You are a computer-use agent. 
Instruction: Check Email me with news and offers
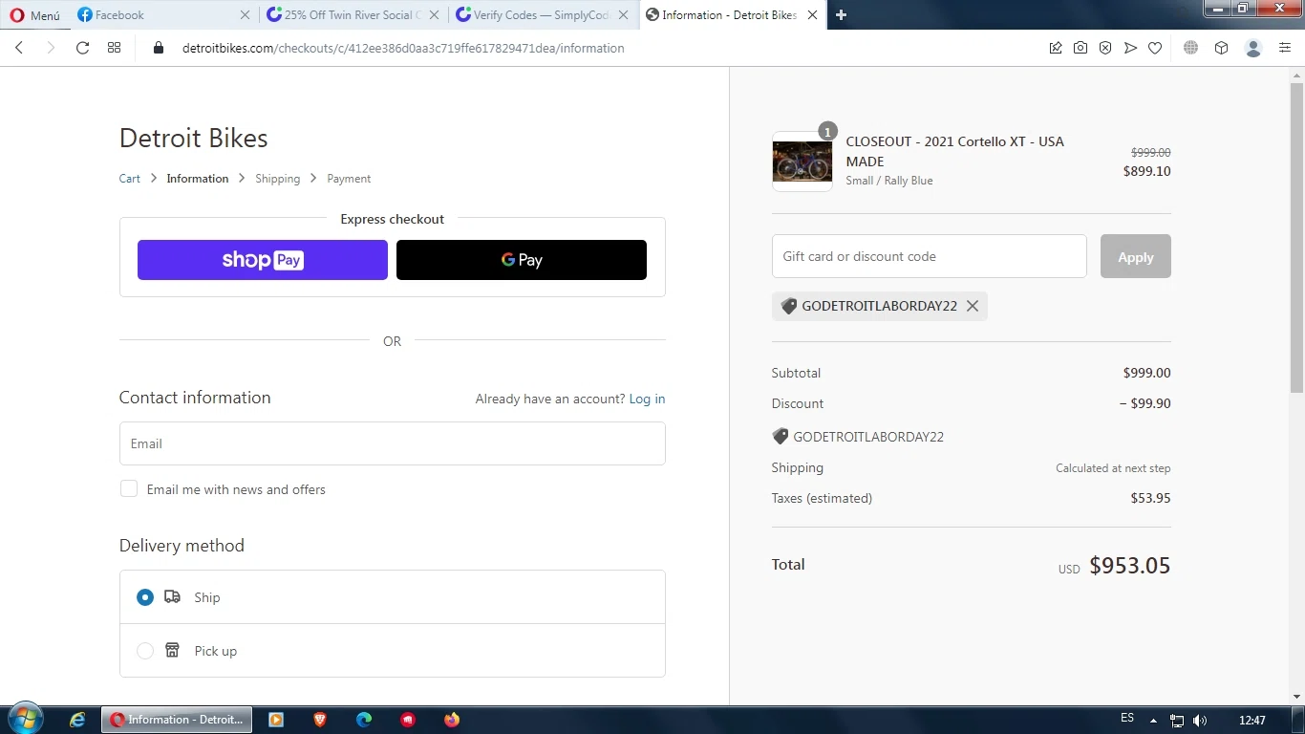click(129, 488)
